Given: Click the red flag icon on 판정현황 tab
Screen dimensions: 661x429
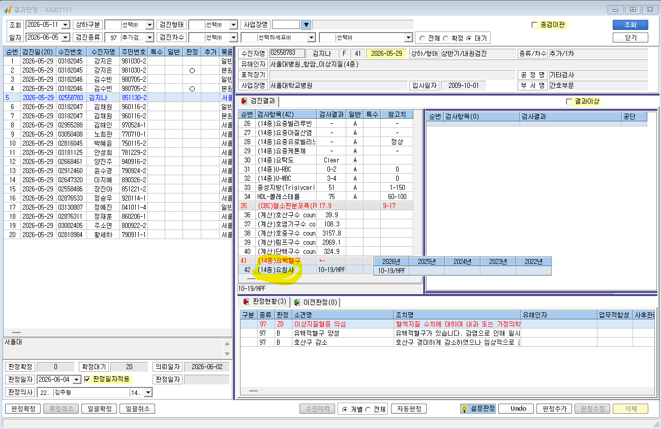Looking at the screenshot, I should [x=246, y=302].
